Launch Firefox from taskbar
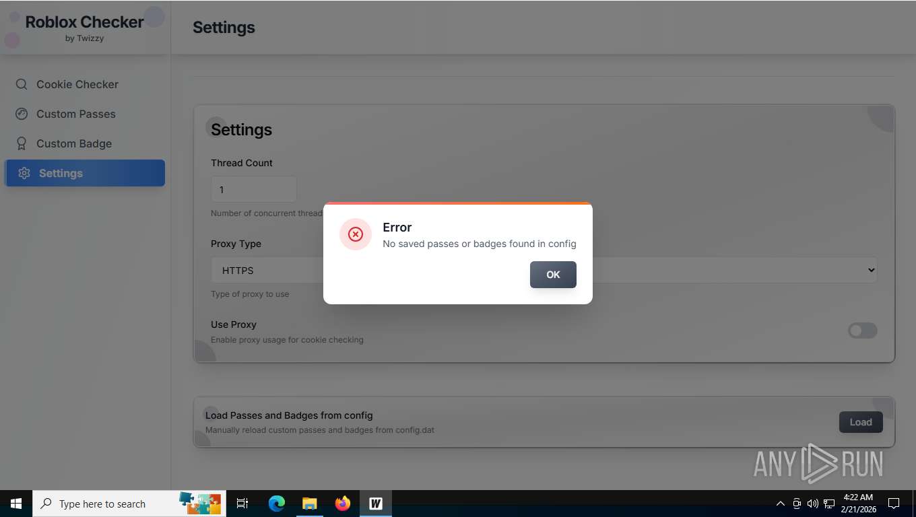Screen dimensions: 916x517 tap(343, 504)
